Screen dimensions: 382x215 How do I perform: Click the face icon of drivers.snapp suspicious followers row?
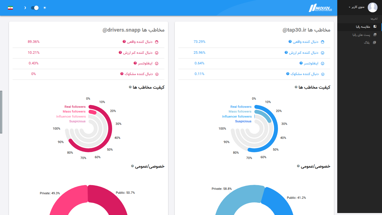157,74
